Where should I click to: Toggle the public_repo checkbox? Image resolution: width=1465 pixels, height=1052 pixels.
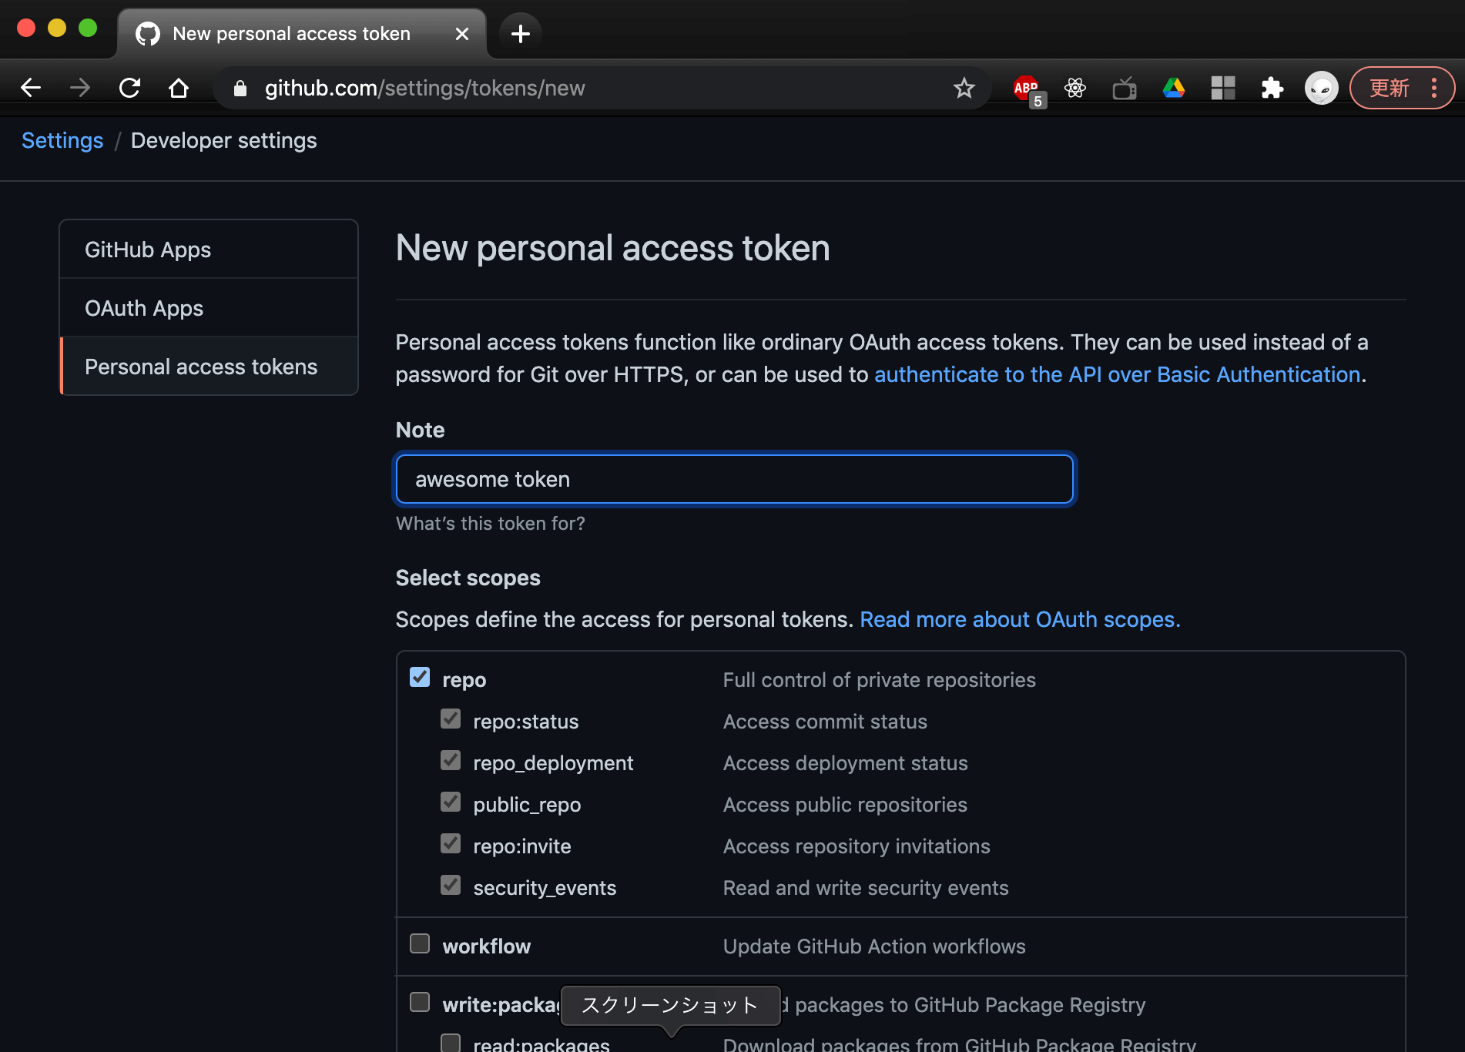click(x=451, y=802)
